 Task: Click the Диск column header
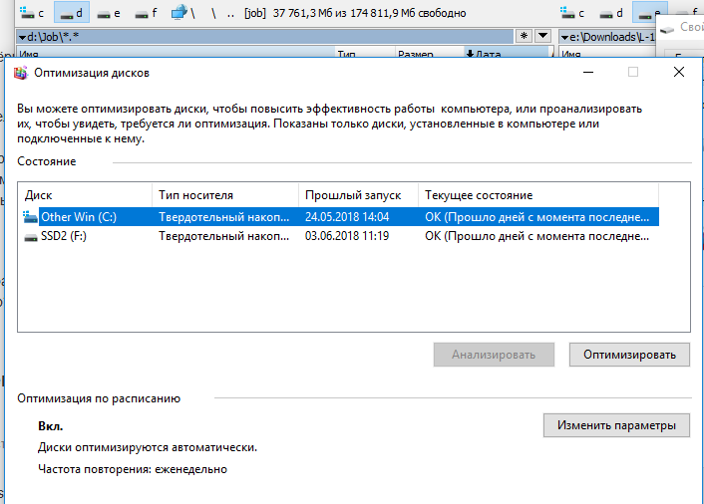(x=86, y=195)
